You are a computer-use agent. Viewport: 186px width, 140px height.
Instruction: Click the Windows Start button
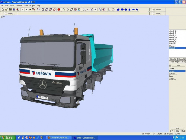click(8, 138)
